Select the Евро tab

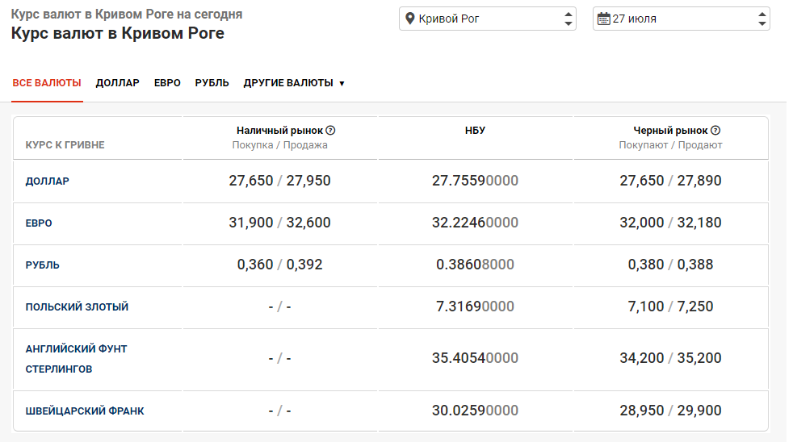(x=167, y=83)
